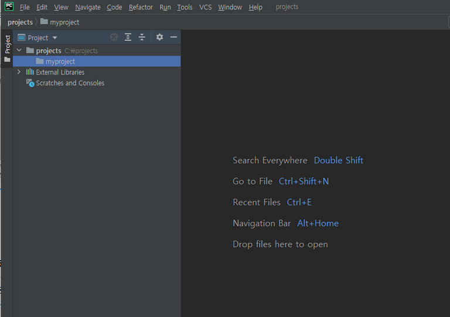Screen dimensions: 450x317
Task: Expand External Libraries node
Action: tap(19, 71)
